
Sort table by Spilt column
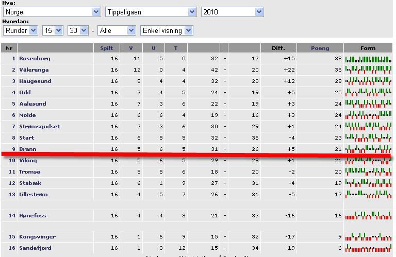tap(107, 48)
